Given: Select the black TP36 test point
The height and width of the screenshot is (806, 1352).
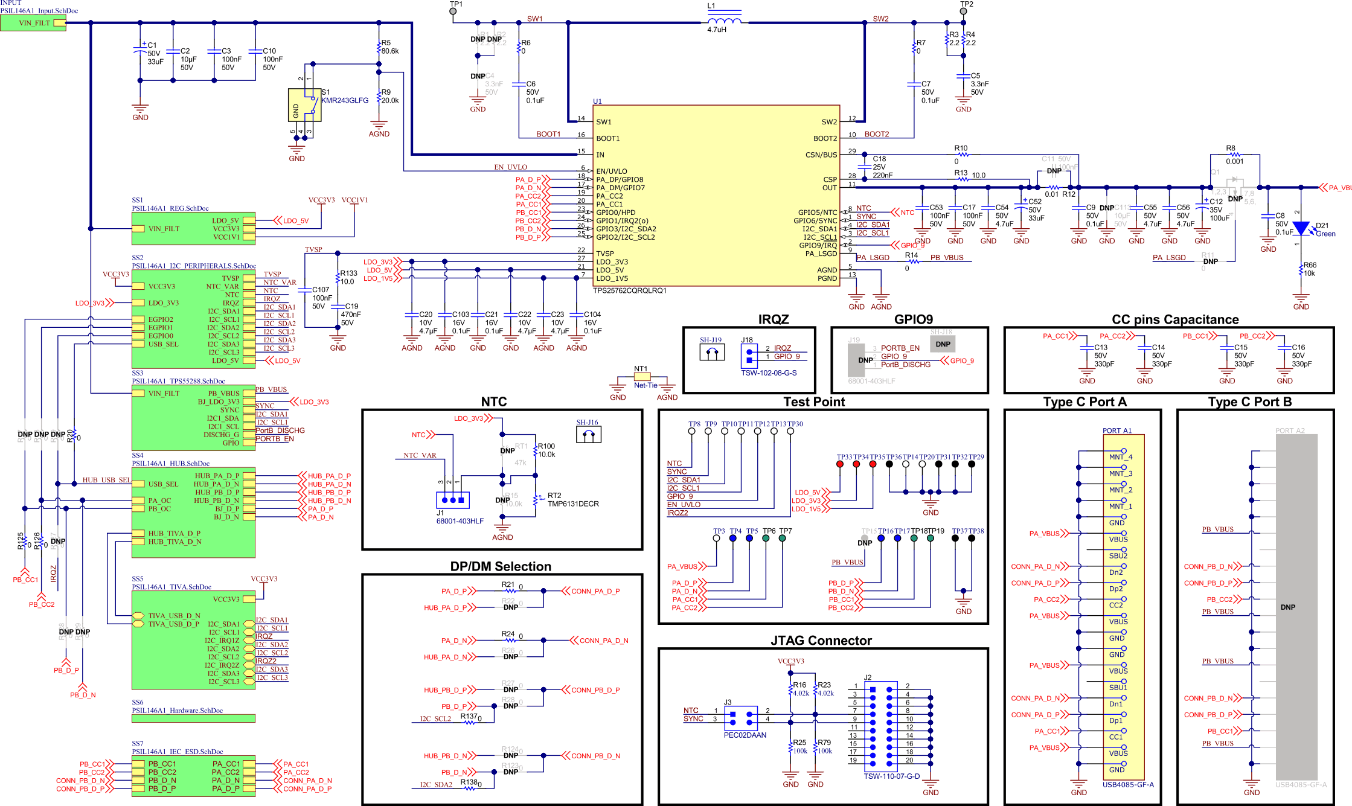Looking at the screenshot, I should point(889,464).
